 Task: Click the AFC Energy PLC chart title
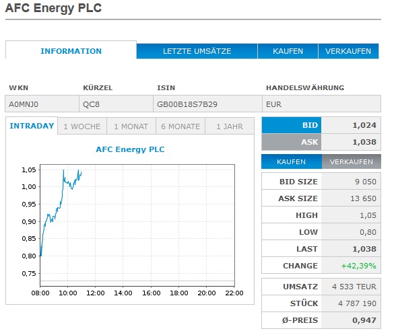pyautogui.click(x=130, y=149)
